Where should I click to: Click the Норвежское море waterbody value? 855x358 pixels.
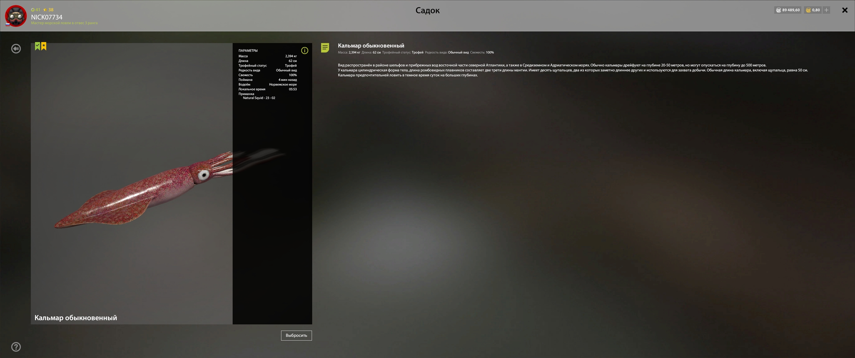283,84
